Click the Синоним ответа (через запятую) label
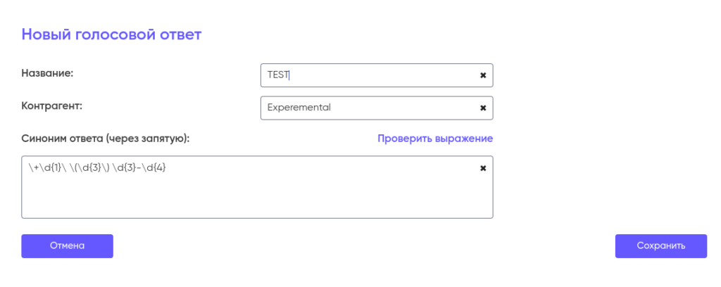The height and width of the screenshot is (287, 721). pos(106,139)
